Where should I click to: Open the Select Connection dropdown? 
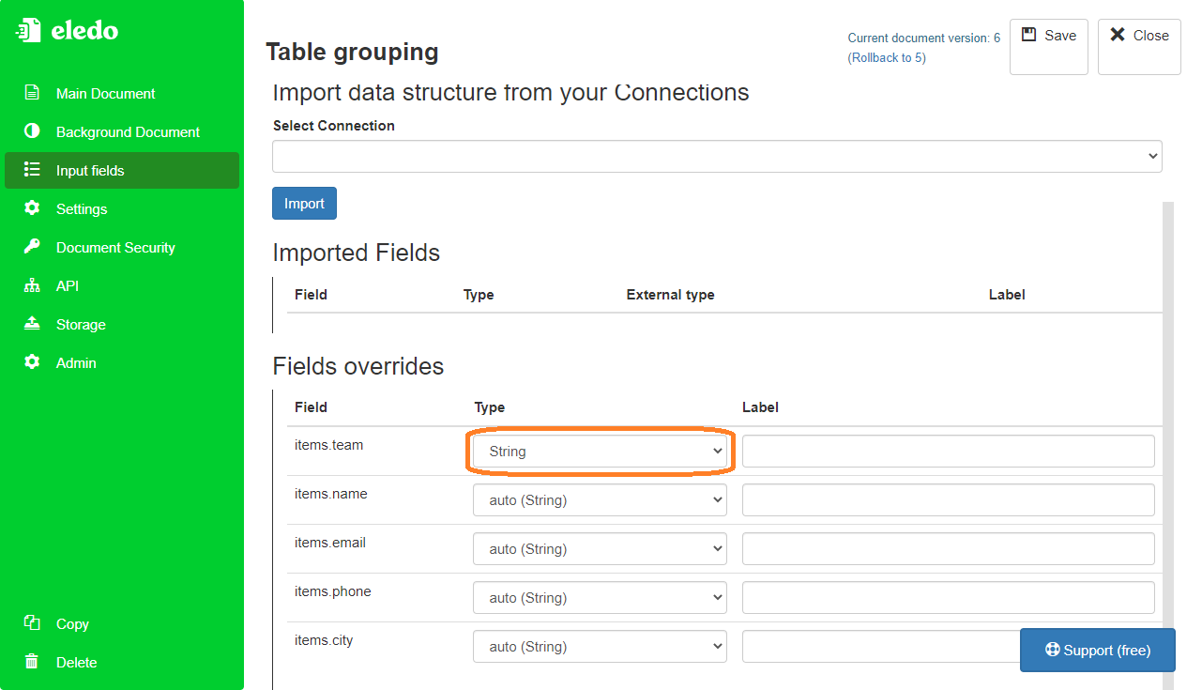point(716,156)
